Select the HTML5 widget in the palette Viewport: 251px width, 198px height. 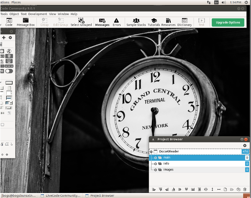[9, 56]
